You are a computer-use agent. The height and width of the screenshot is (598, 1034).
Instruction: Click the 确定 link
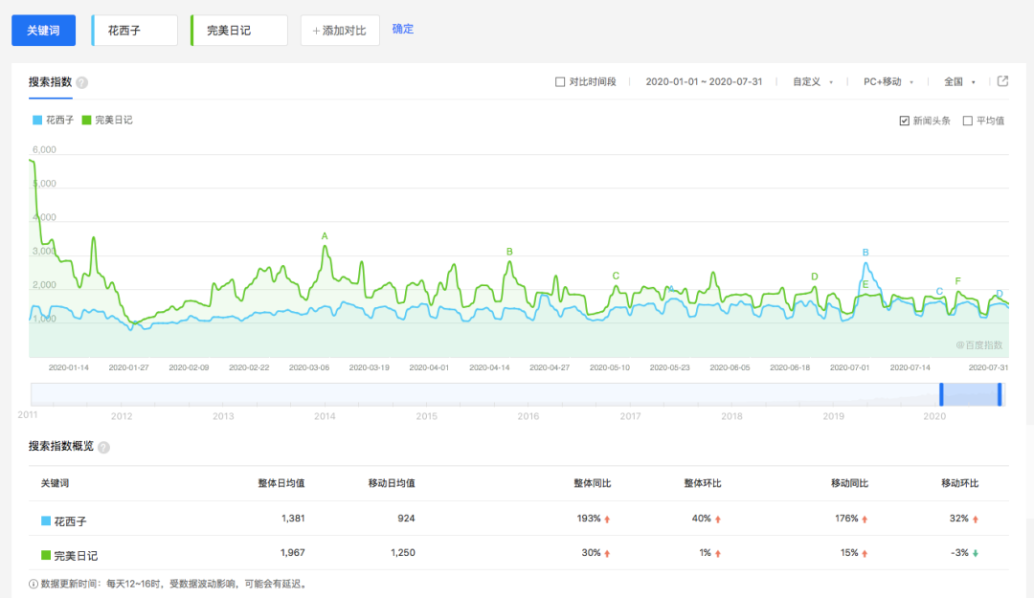tap(403, 29)
